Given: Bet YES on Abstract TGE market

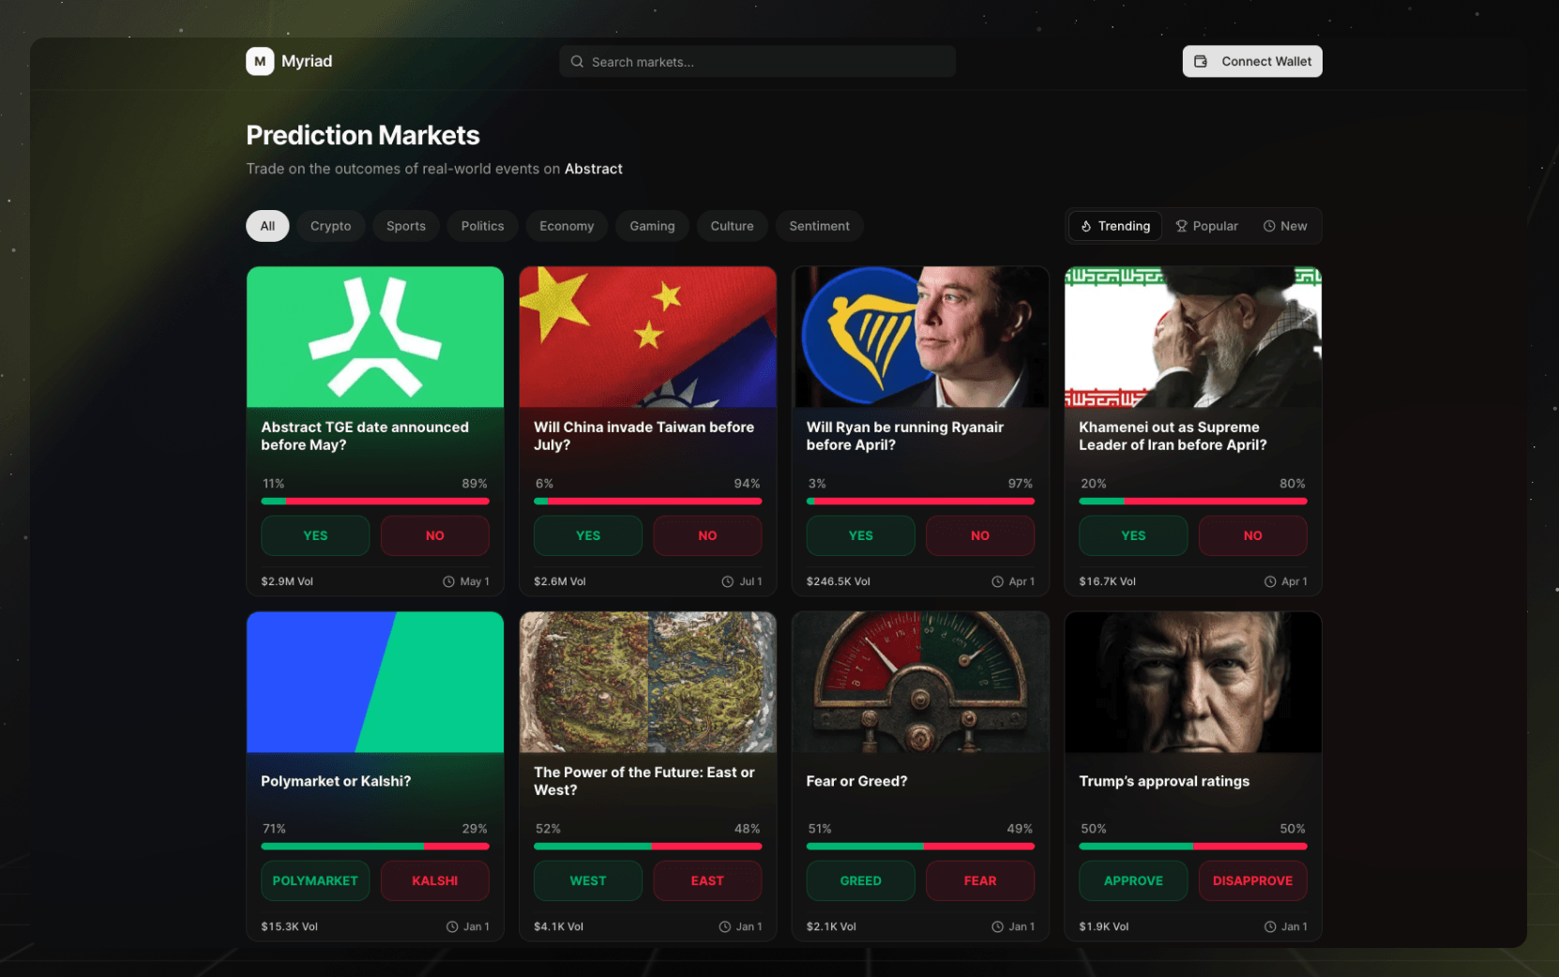Looking at the screenshot, I should [x=315, y=535].
